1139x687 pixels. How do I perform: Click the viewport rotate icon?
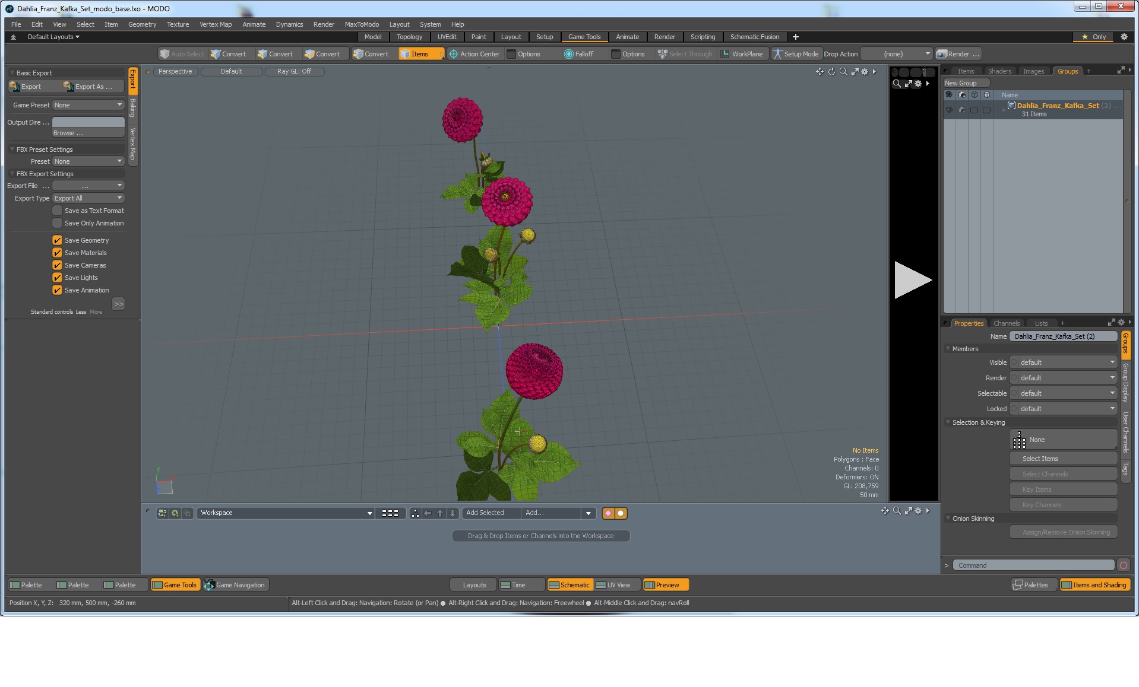831,72
